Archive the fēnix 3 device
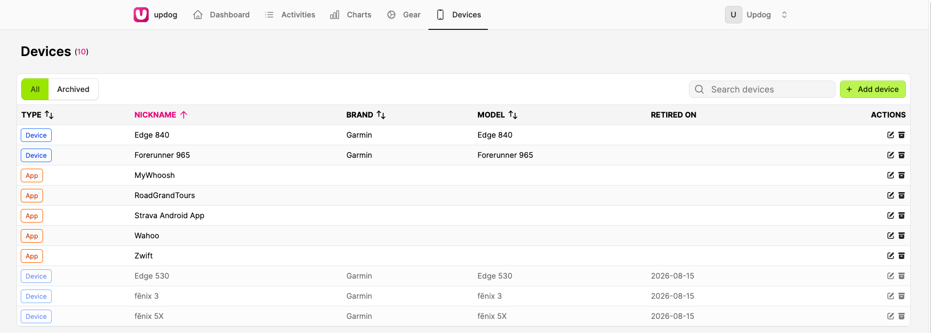Viewport: 931px width, 333px height. pos(902,296)
